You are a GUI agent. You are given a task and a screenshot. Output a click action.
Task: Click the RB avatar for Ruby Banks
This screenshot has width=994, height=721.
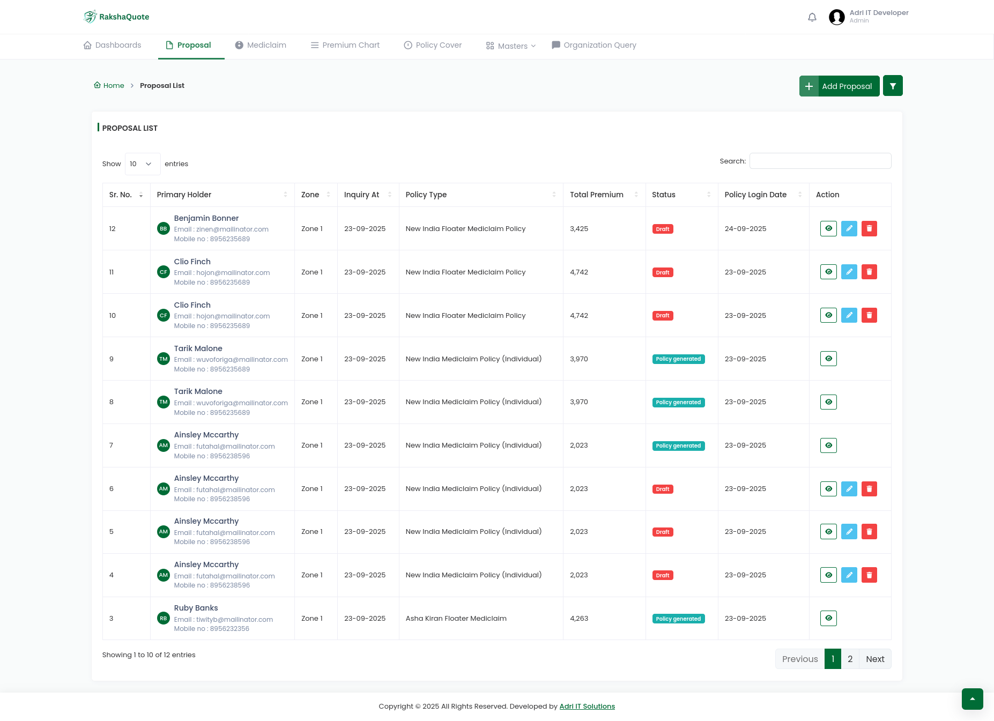164,618
